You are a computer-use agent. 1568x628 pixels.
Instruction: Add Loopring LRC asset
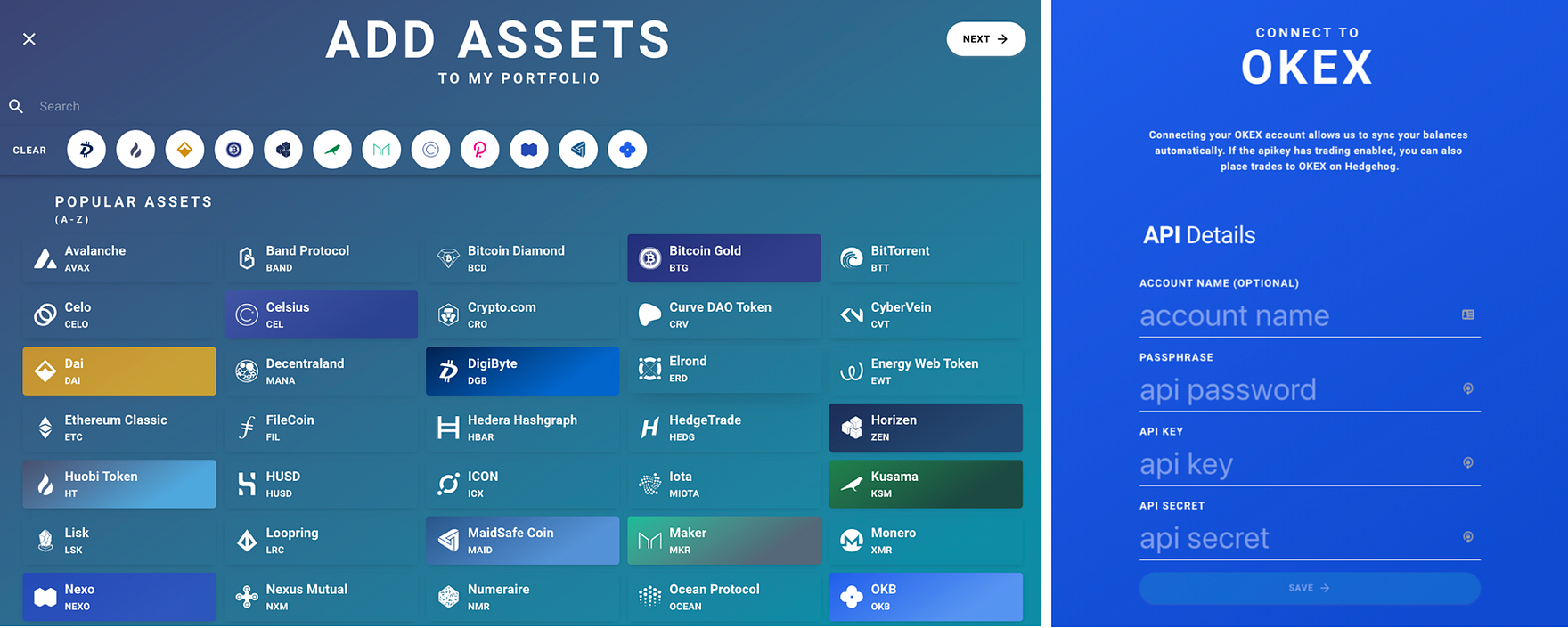pos(321,541)
